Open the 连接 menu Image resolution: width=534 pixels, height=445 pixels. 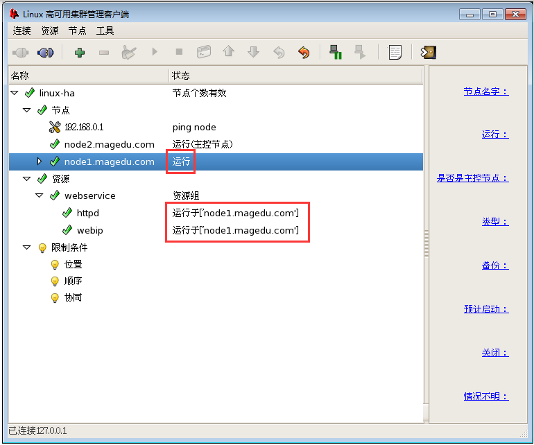(21, 30)
